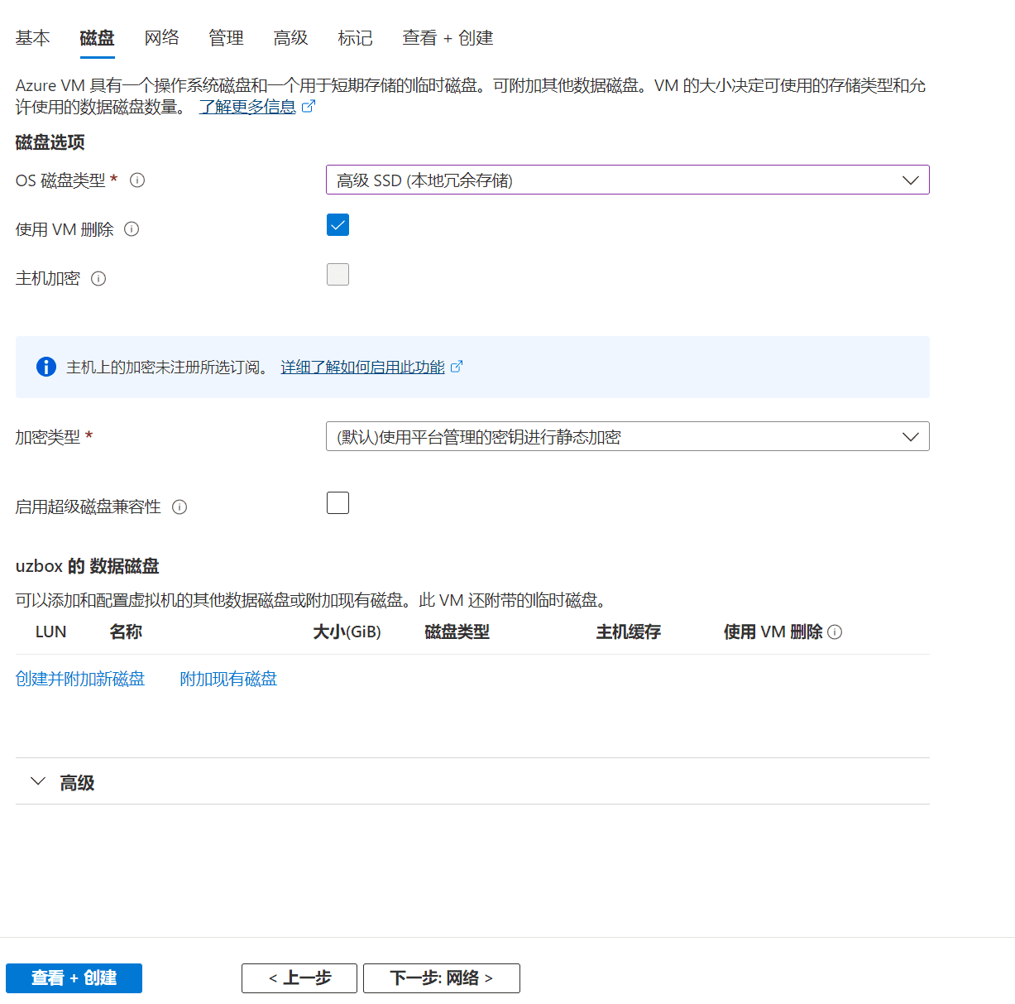Uncheck the 使用 VM 删除 checkbox

click(338, 224)
